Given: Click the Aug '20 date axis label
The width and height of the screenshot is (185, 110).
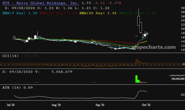Looking at the screenshot, I should (56, 105).
